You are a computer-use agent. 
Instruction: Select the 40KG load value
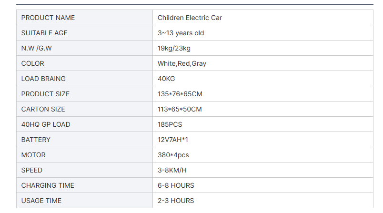tap(166, 79)
